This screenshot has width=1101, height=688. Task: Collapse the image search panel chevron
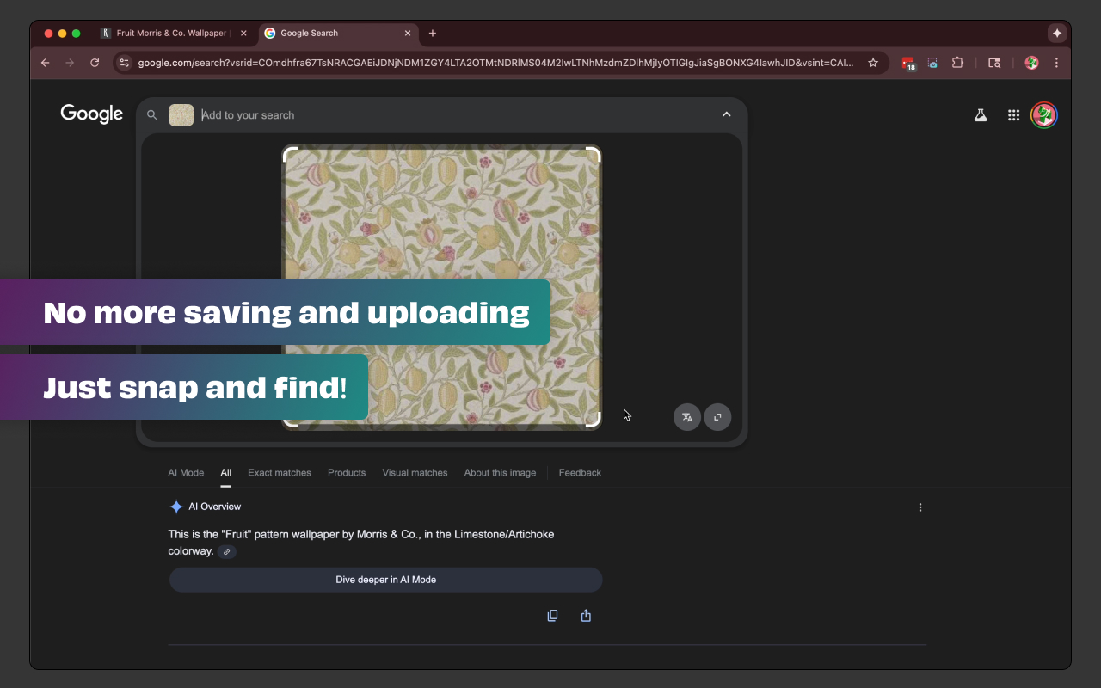[x=727, y=114]
